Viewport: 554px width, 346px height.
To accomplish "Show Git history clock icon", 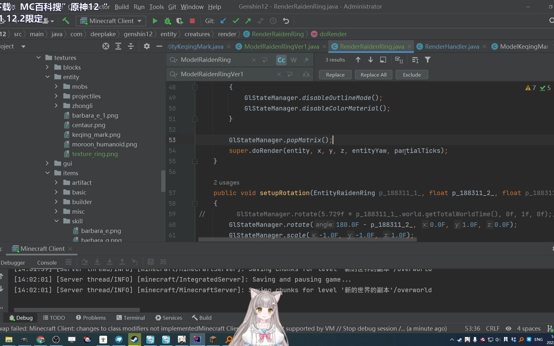I will [x=273, y=21].
